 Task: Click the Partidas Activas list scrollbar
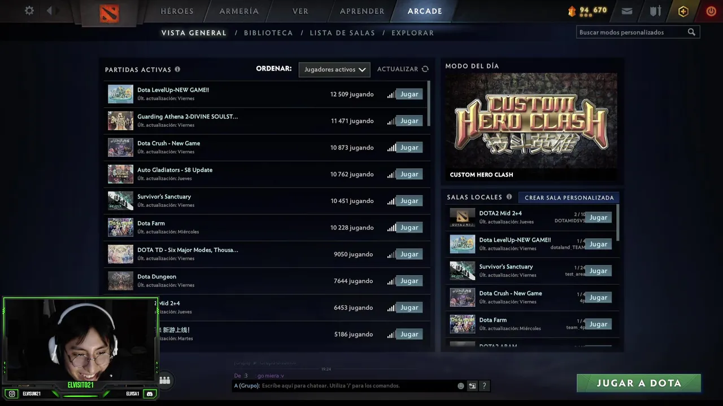pyautogui.click(x=429, y=103)
